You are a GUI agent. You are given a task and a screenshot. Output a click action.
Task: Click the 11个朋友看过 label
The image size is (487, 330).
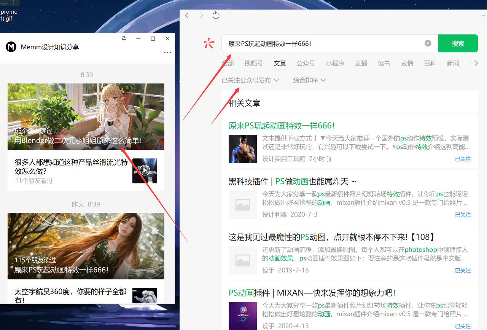(34, 181)
